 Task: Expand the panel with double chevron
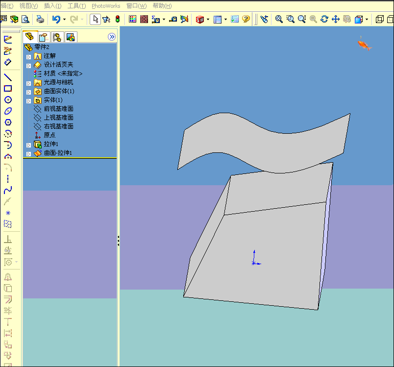pos(112,37)
